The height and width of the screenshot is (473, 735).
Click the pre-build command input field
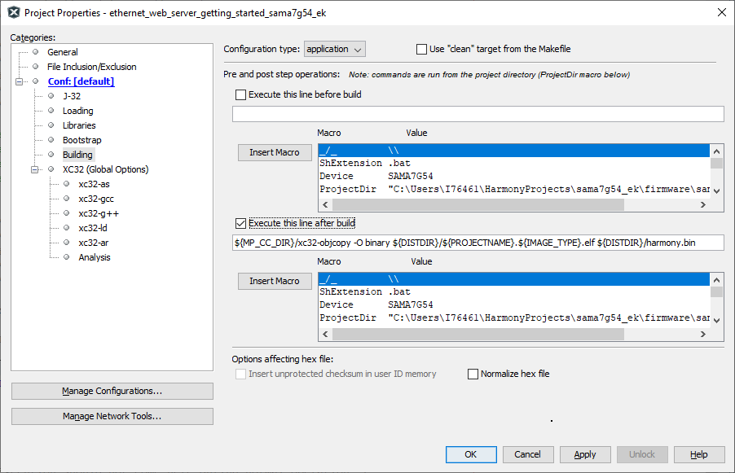(478, 114)
